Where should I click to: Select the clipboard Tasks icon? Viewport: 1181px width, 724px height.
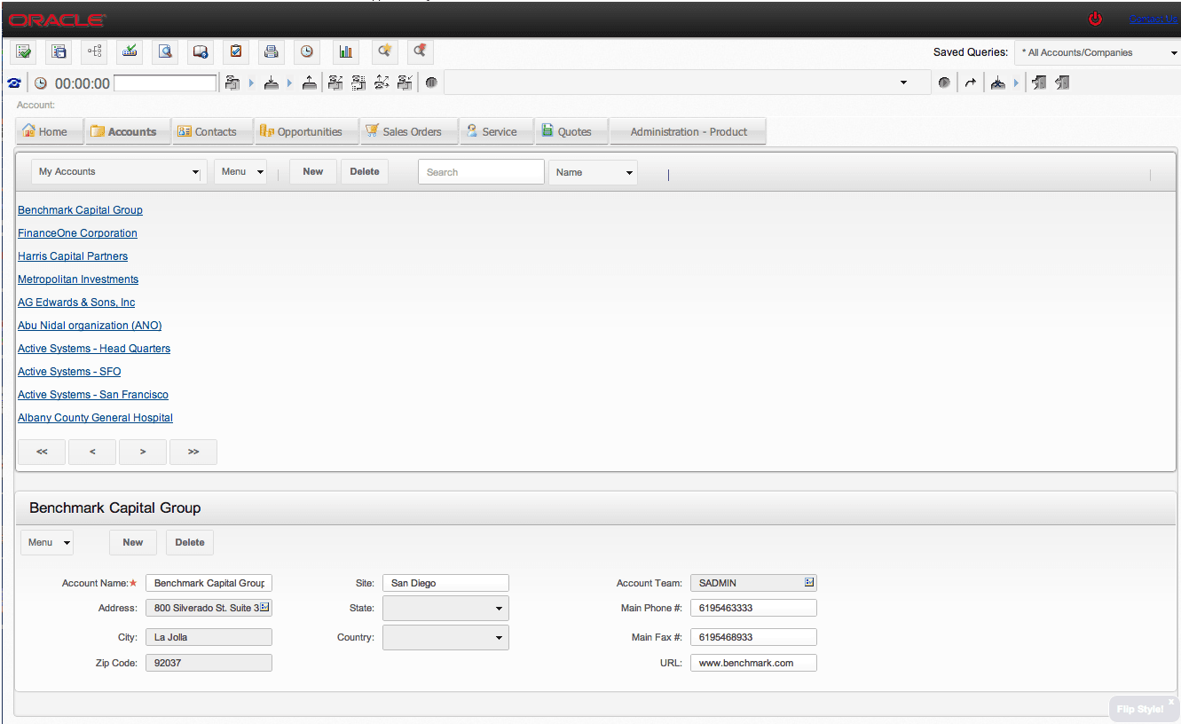(x=236, y=51)
